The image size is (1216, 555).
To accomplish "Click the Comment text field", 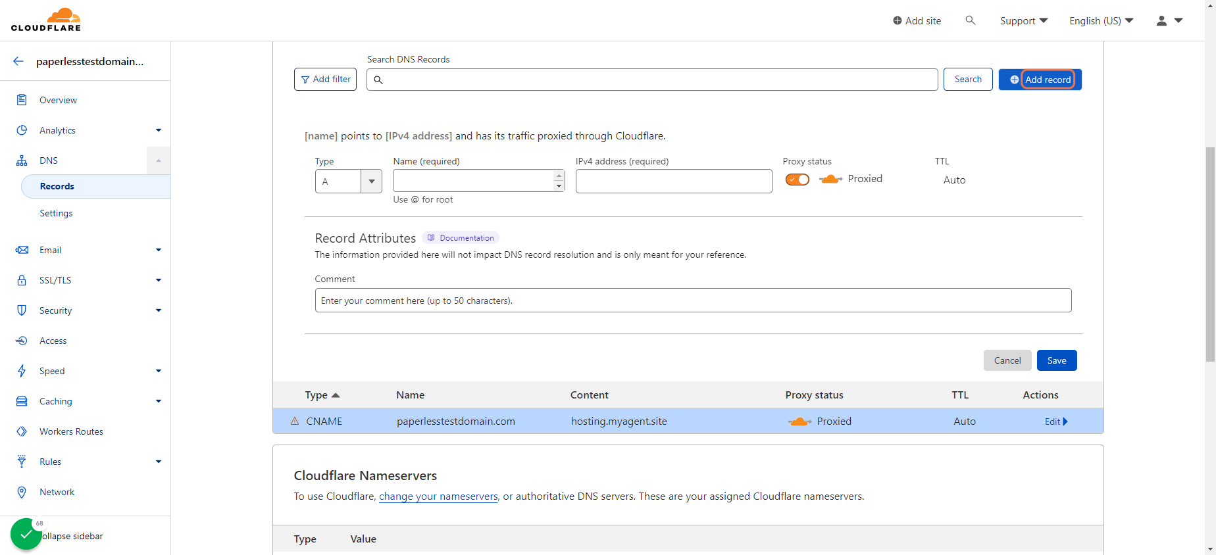I will click(693, 301).
